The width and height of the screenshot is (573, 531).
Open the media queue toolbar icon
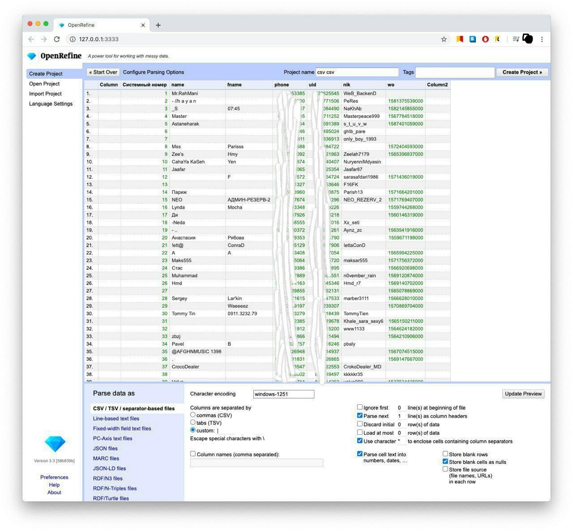coord(516,39)
